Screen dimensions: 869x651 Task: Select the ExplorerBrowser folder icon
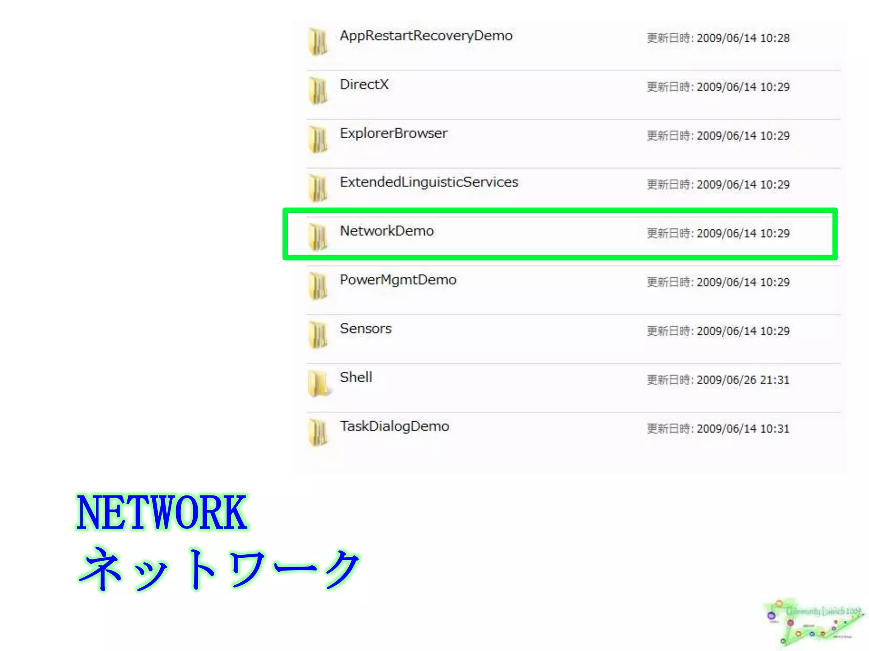pyautogui.click(x=318, y=139)
